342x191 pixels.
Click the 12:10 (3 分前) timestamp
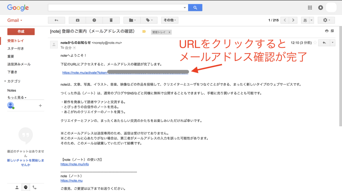(301, 43)
